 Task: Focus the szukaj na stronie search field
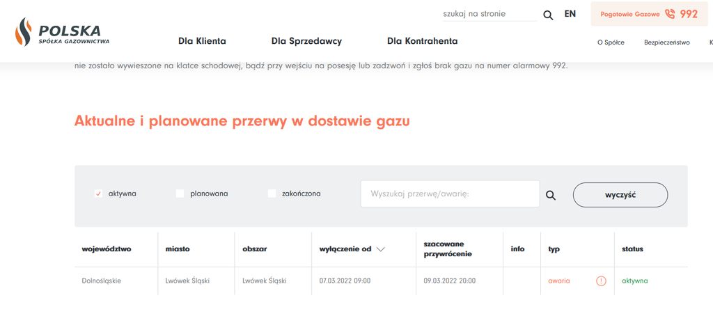click(x=489, y=14)
